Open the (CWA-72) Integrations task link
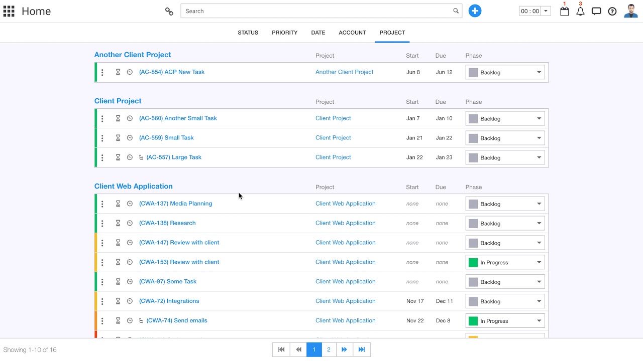The height and width of the screenshot is (361, 643). pos(169,301)
